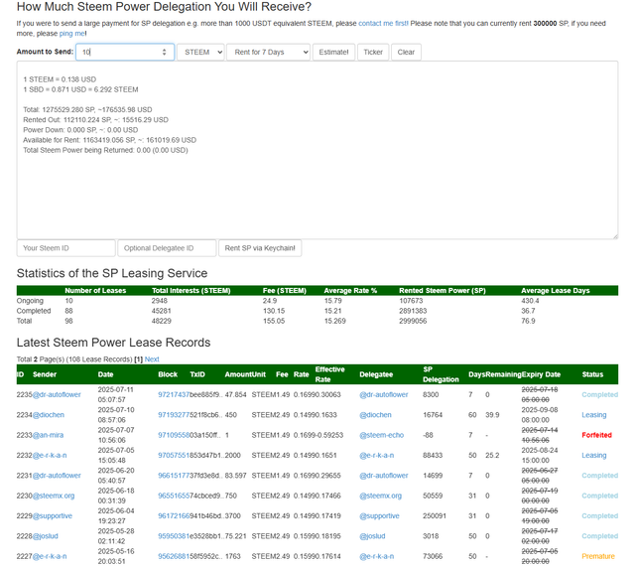Click the Premature status in row 2227
This screenshot has width=635, height=569.
(598, 556)
